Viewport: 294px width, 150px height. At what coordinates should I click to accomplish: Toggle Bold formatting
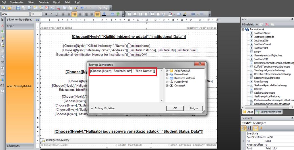click(x=46, y=14)
